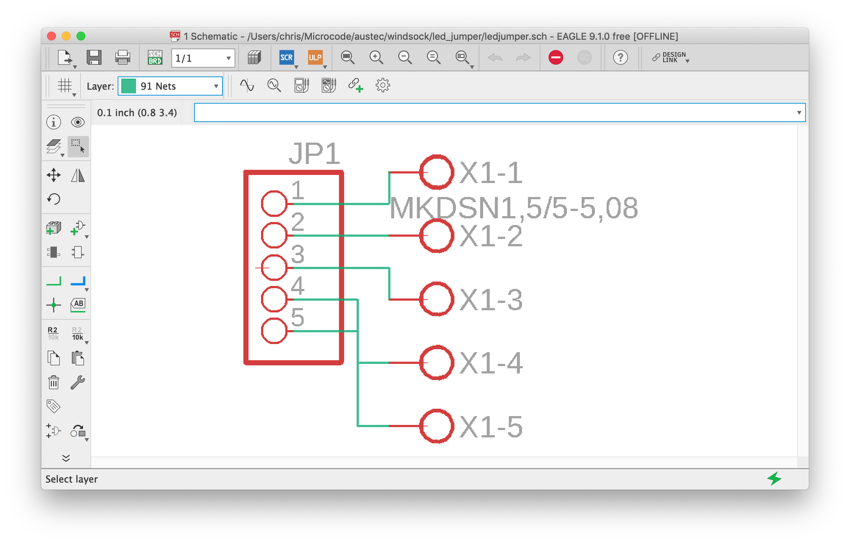Viewport: 850px width, 544px height.
Task: Select the dashed component outline tool
Action: point(78,252)
